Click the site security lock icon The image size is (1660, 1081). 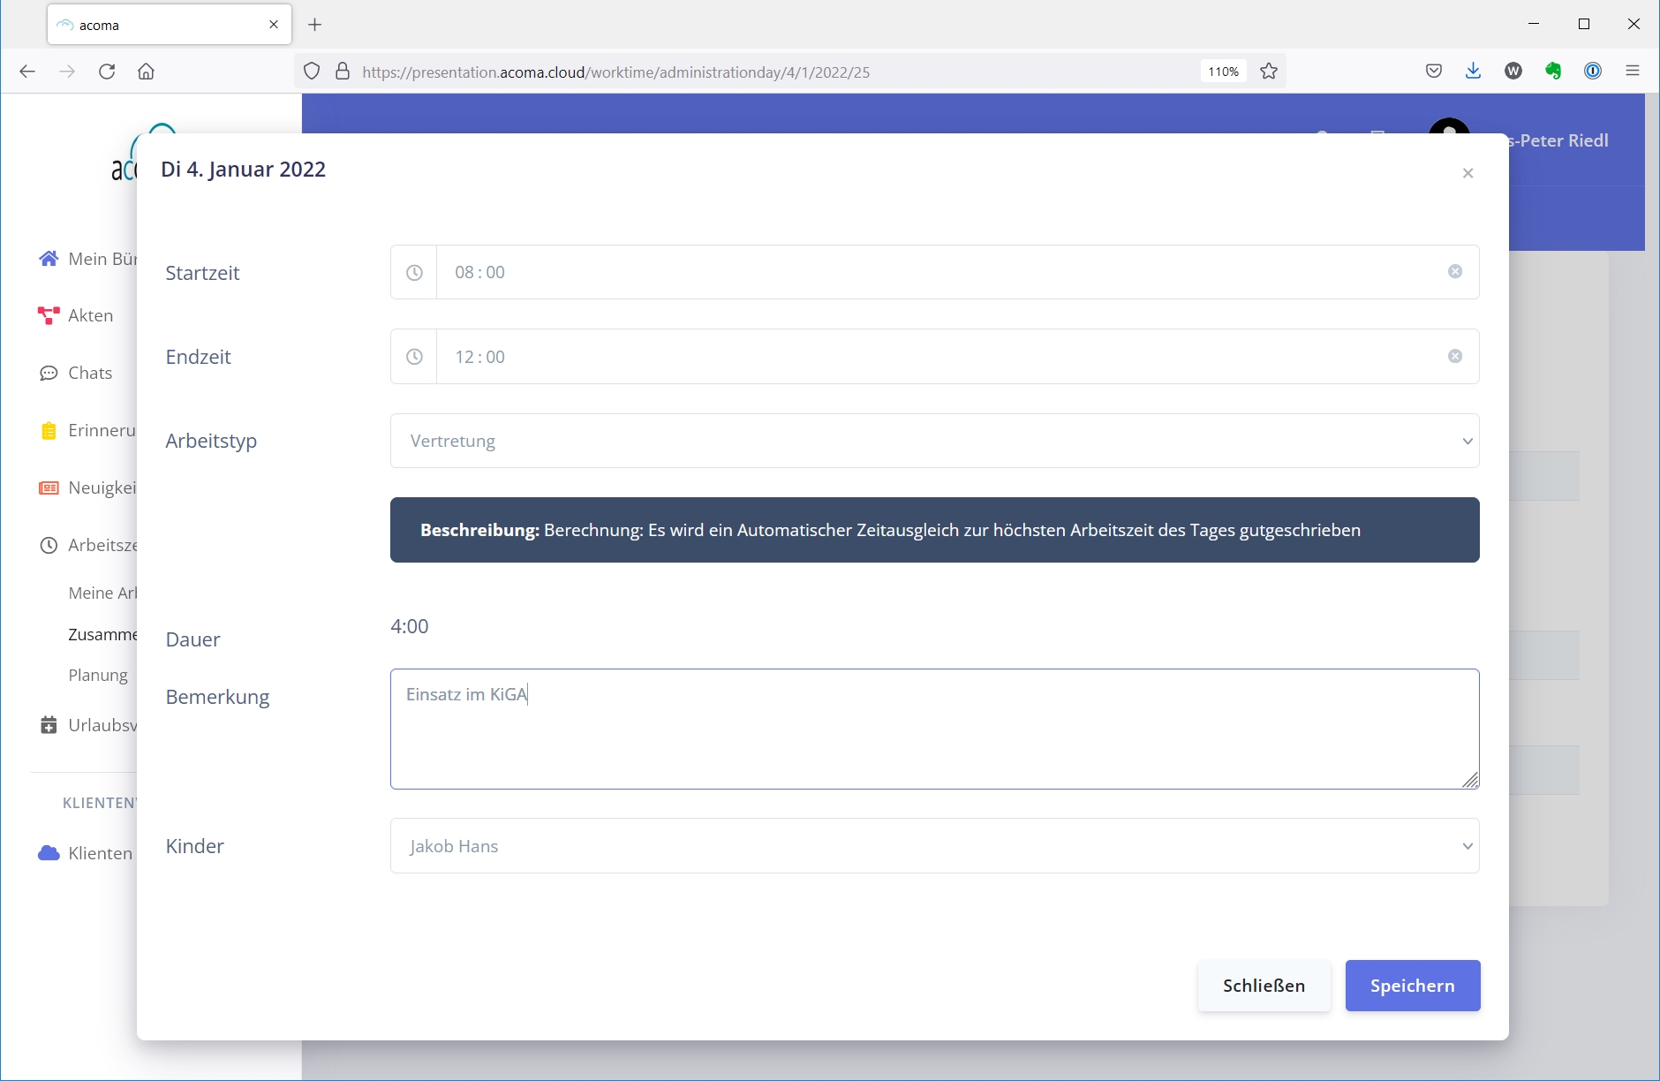[x=343, y=72]
